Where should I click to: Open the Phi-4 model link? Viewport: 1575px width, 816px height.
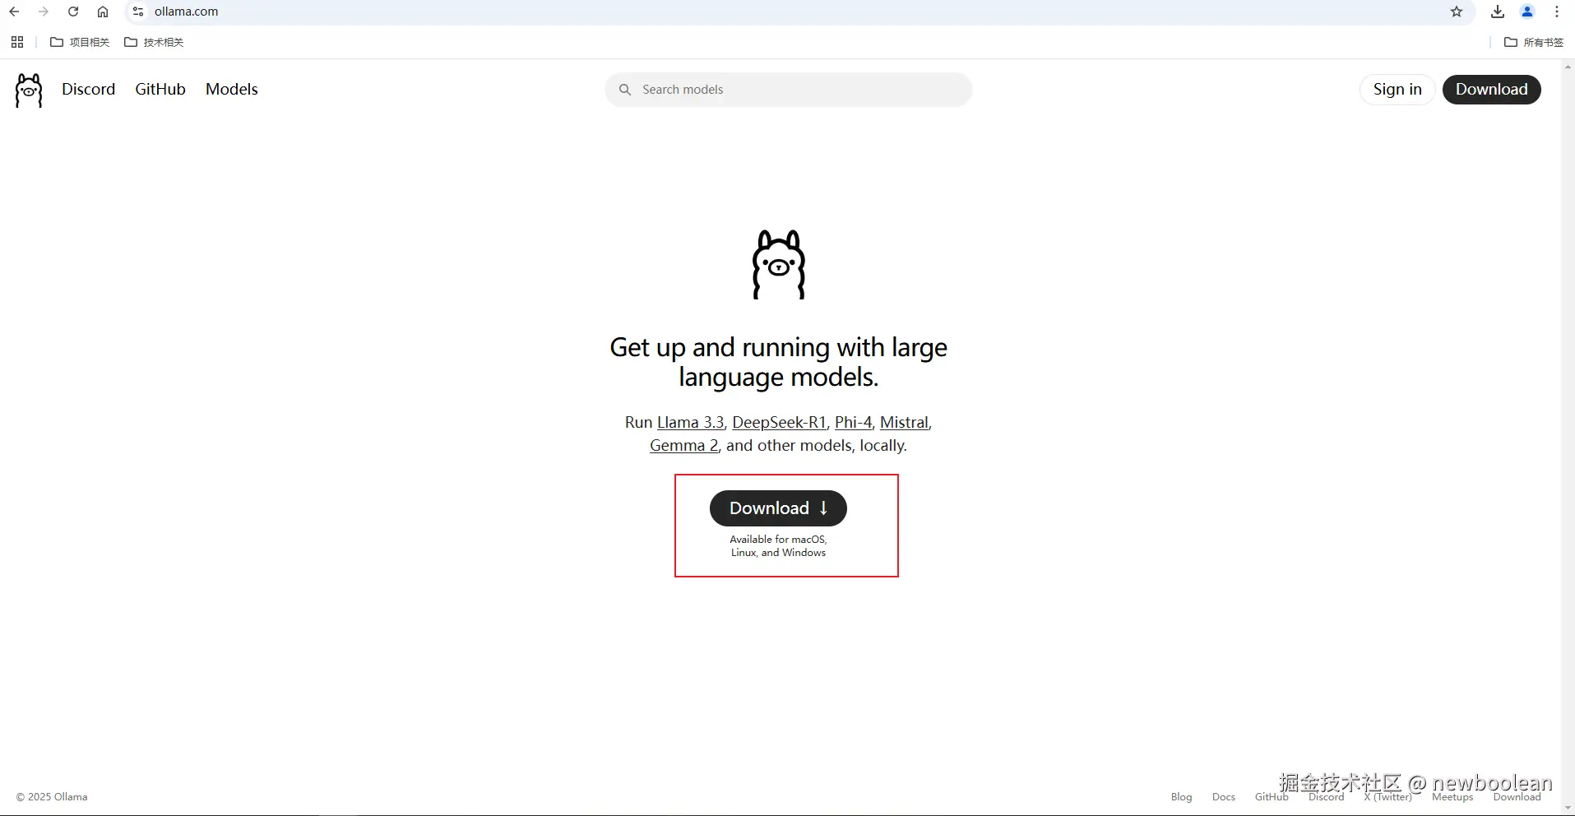(853, 423)
